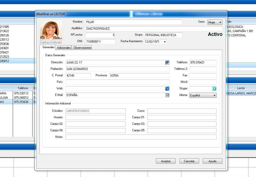
Task: Click the Captura Webcam button
Action: [51, 42]
